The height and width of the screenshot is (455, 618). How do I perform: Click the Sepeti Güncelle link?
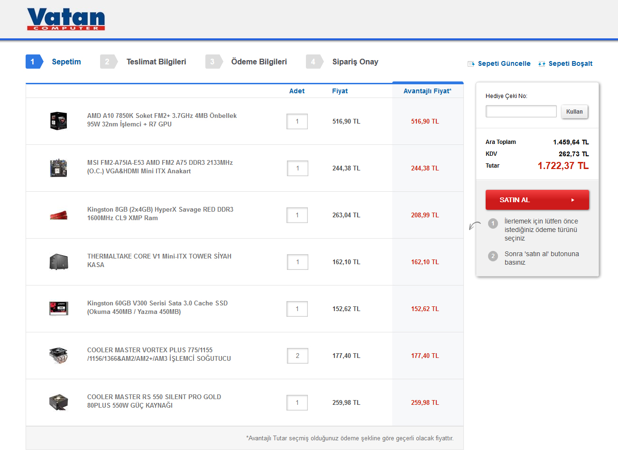coord(504,63)
